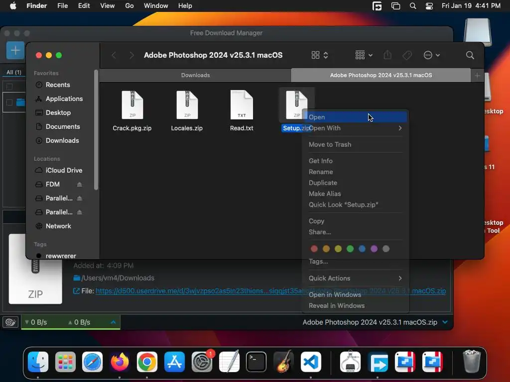Open Terminal from the Dock
The image size is (510, 382).
pyautogui.click(x=256, y=362)
